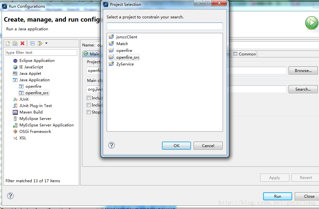Select Java Applet configuration type
Viewport: 319px width, 209px height.
pos(30,74)
